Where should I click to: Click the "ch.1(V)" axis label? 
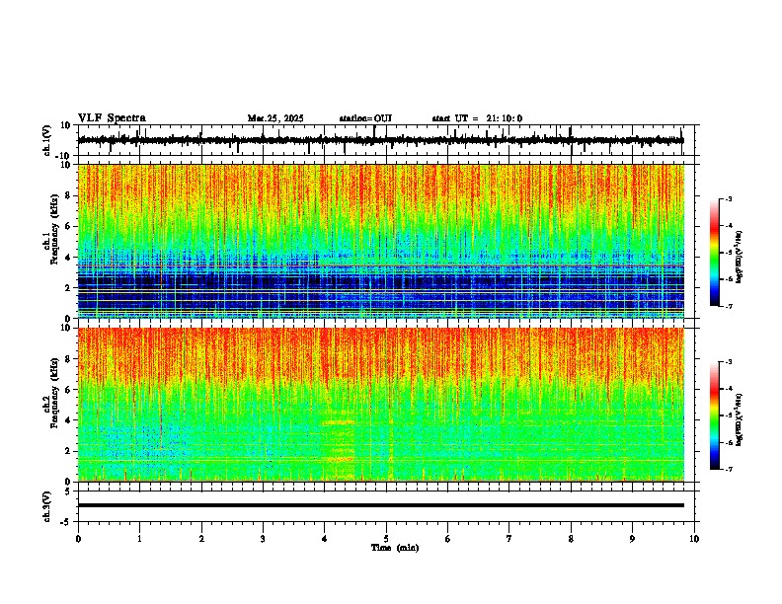coord(47,140)
